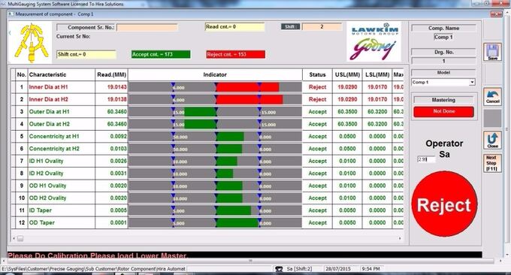Click the yellow gauge company logo
Screen dimensions: 511x275
[31, 42]
